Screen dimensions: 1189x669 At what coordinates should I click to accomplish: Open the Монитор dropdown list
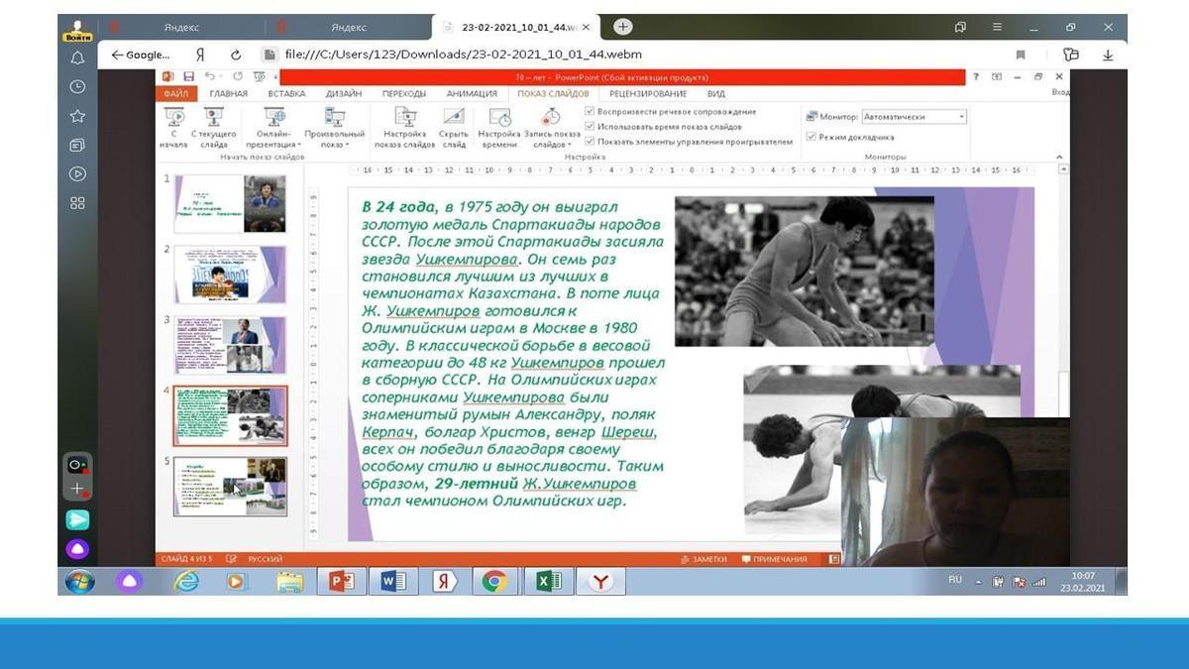[x=960, y=117]
